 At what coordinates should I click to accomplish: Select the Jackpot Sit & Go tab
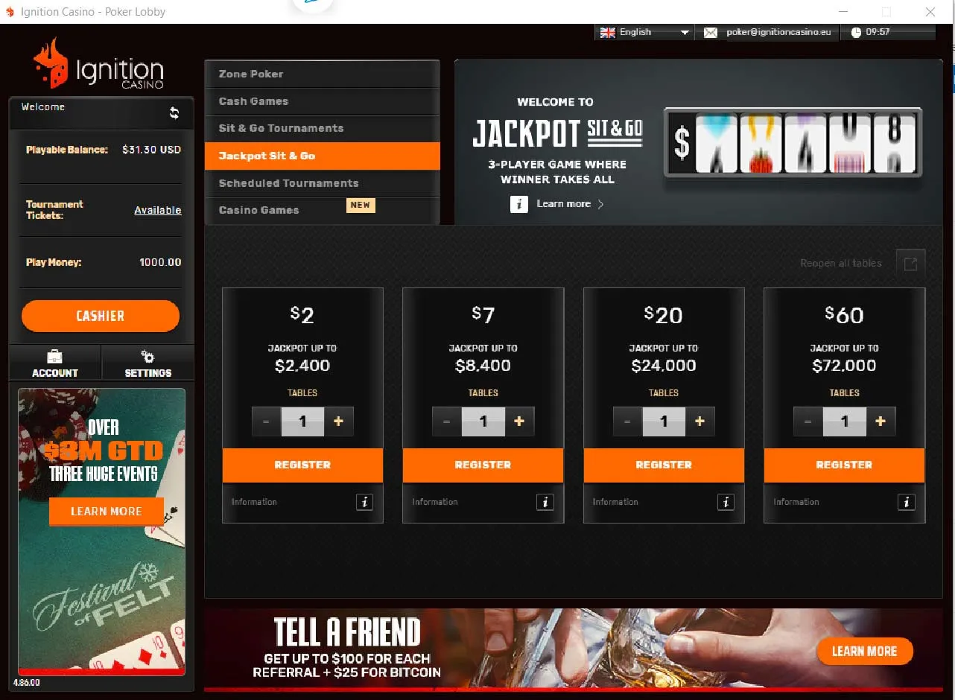click(322, 156)
